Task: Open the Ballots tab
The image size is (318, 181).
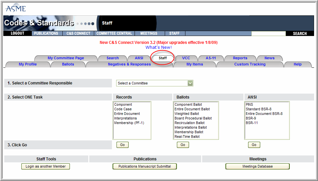Action: (68, 64)
